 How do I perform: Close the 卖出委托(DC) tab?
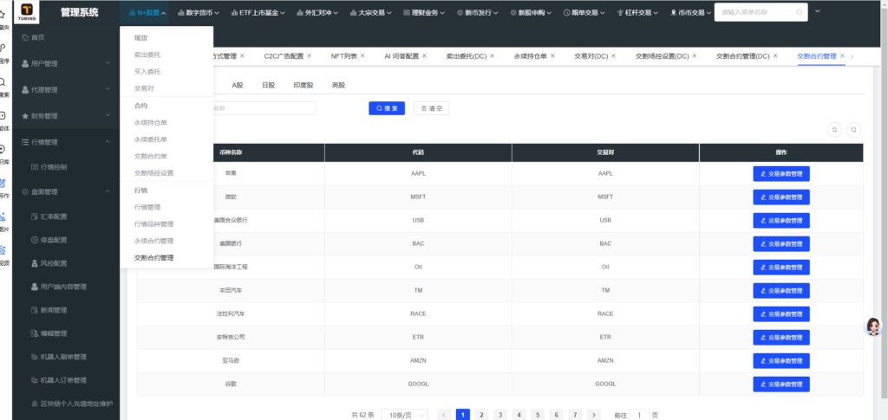click(493, 56)
